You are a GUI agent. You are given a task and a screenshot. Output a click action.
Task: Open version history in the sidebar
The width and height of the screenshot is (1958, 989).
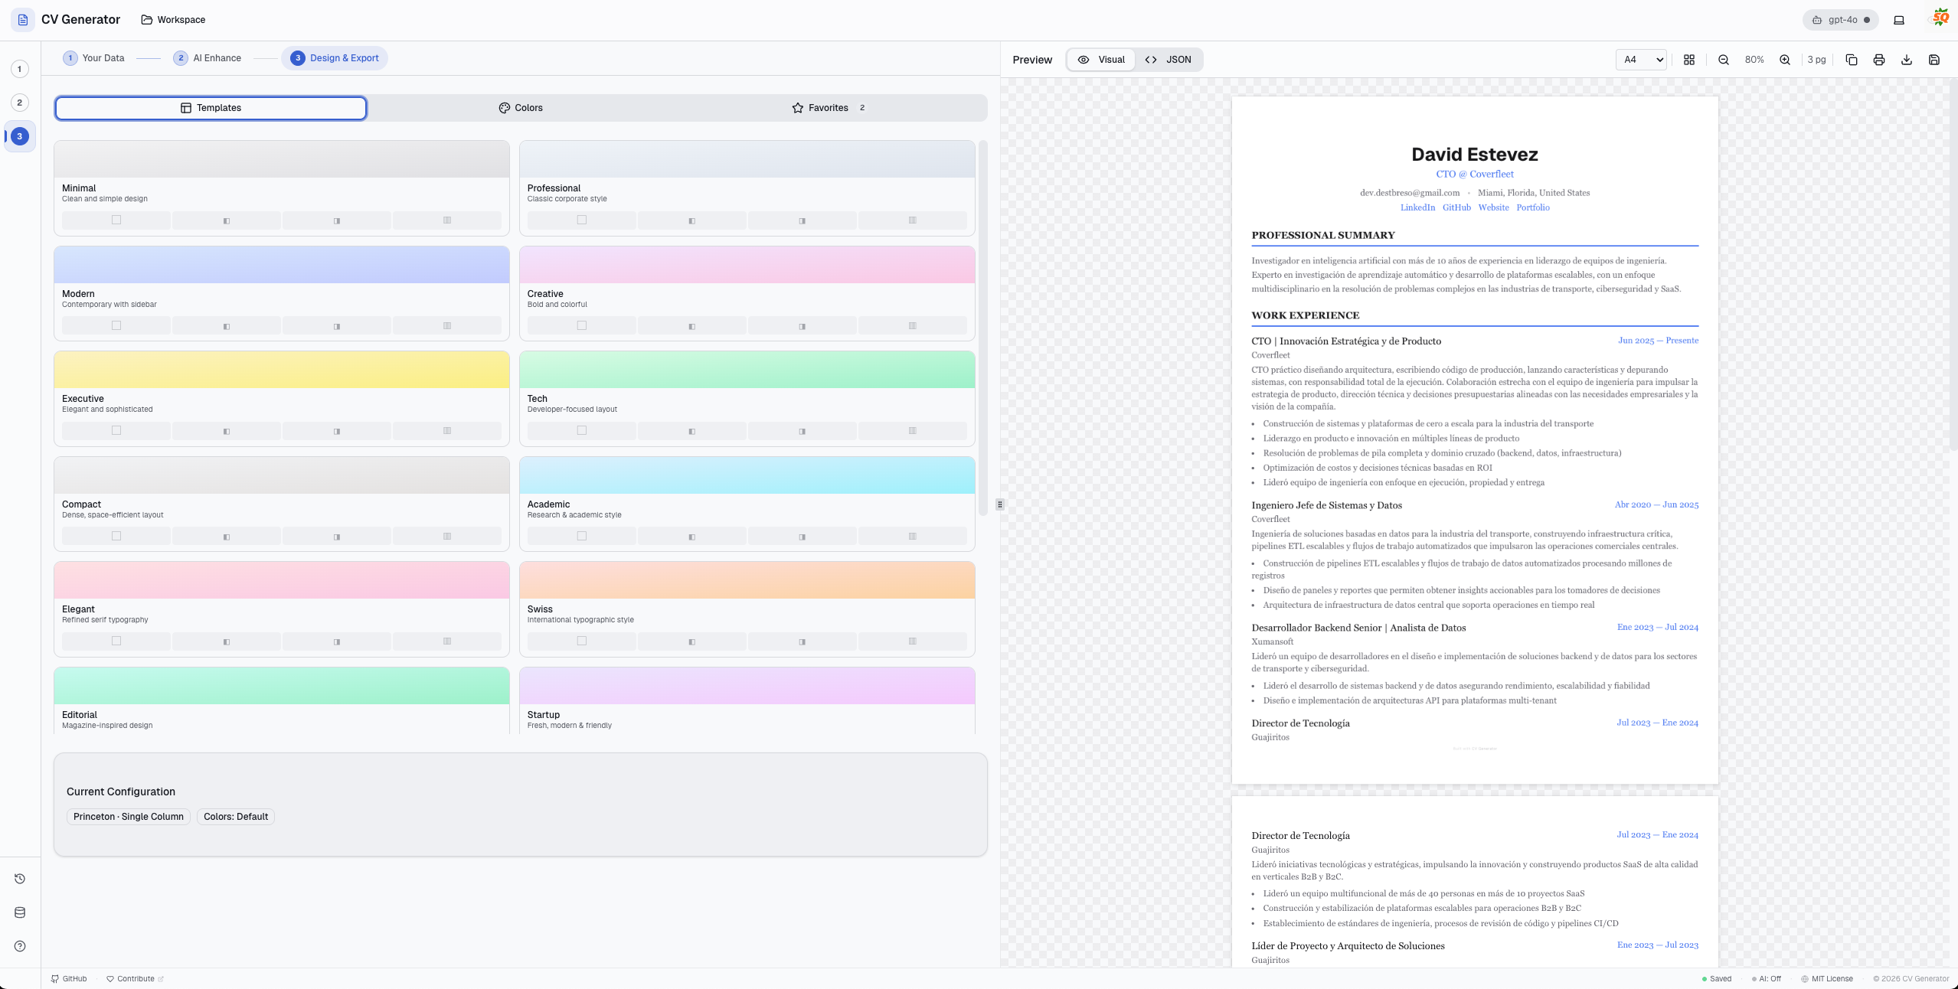(x=19, y=878)
